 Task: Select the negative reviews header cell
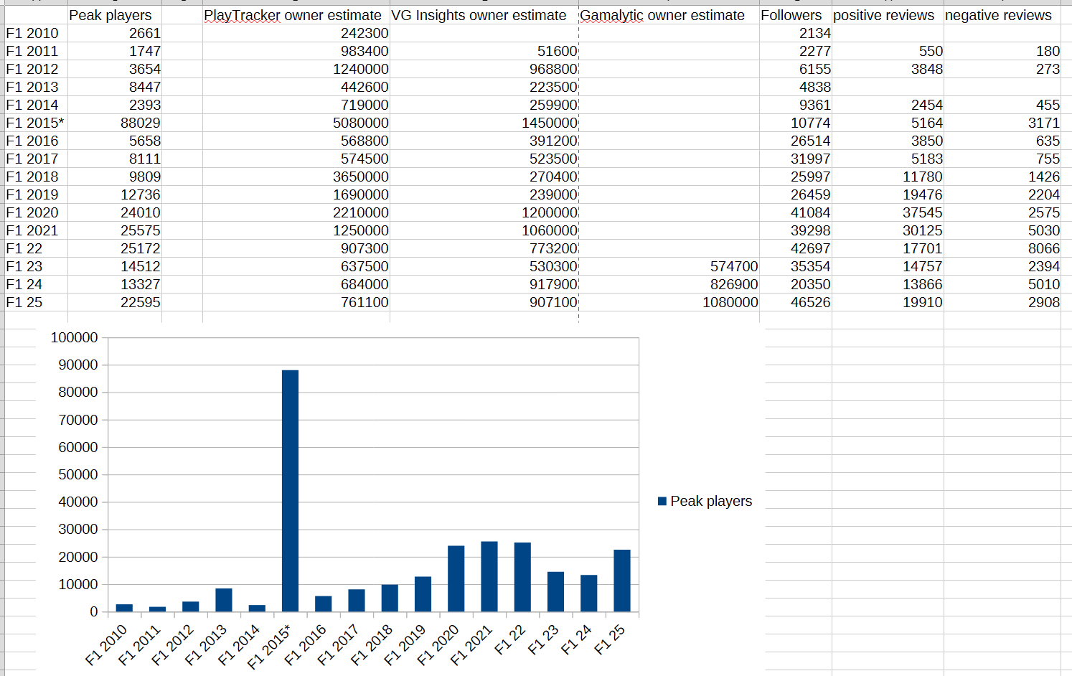(1002, 15)
